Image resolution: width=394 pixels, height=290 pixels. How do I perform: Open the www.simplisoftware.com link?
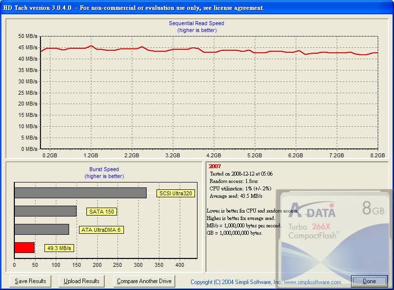pyautogui.click(x=313, y=282)
